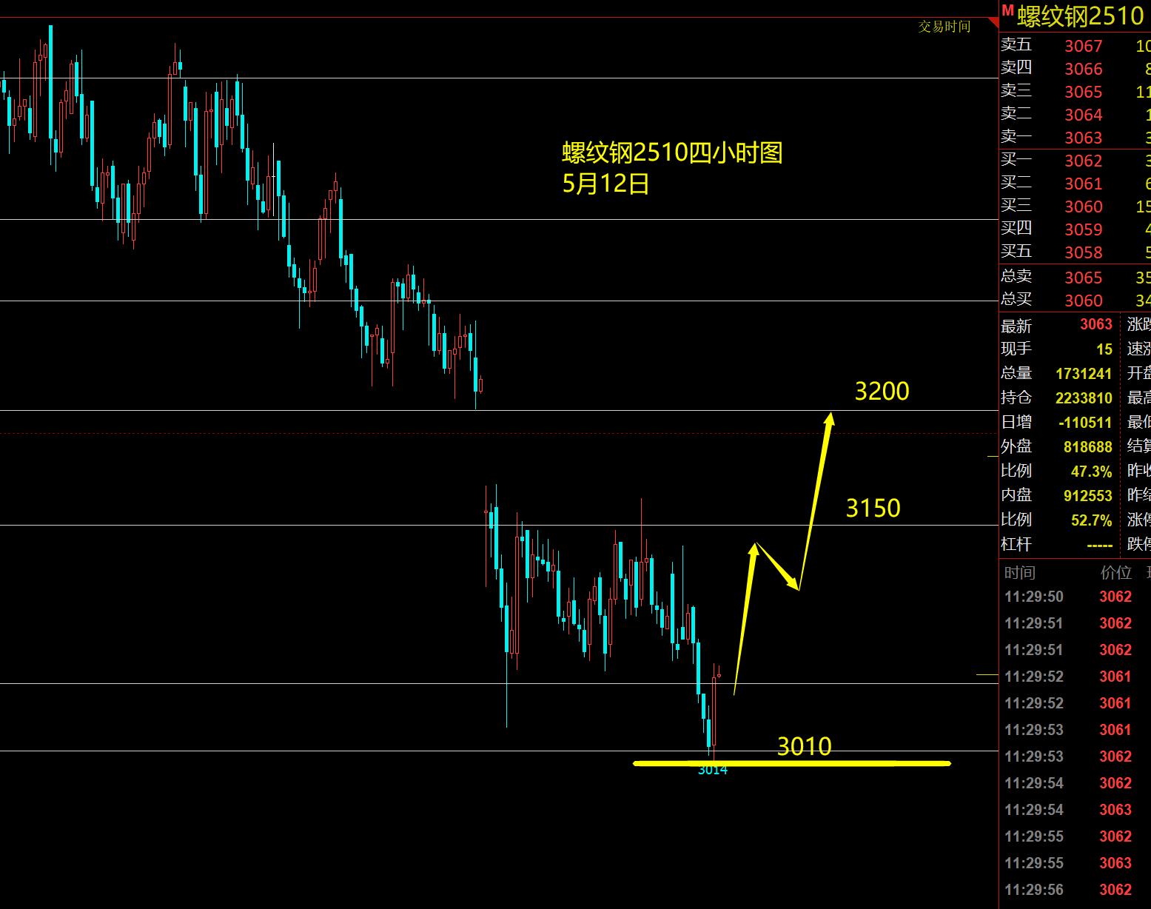Viewport: 1151px width, 909px height.
Task: Select the tick entry at 11:29:50
Action: 1067,597
